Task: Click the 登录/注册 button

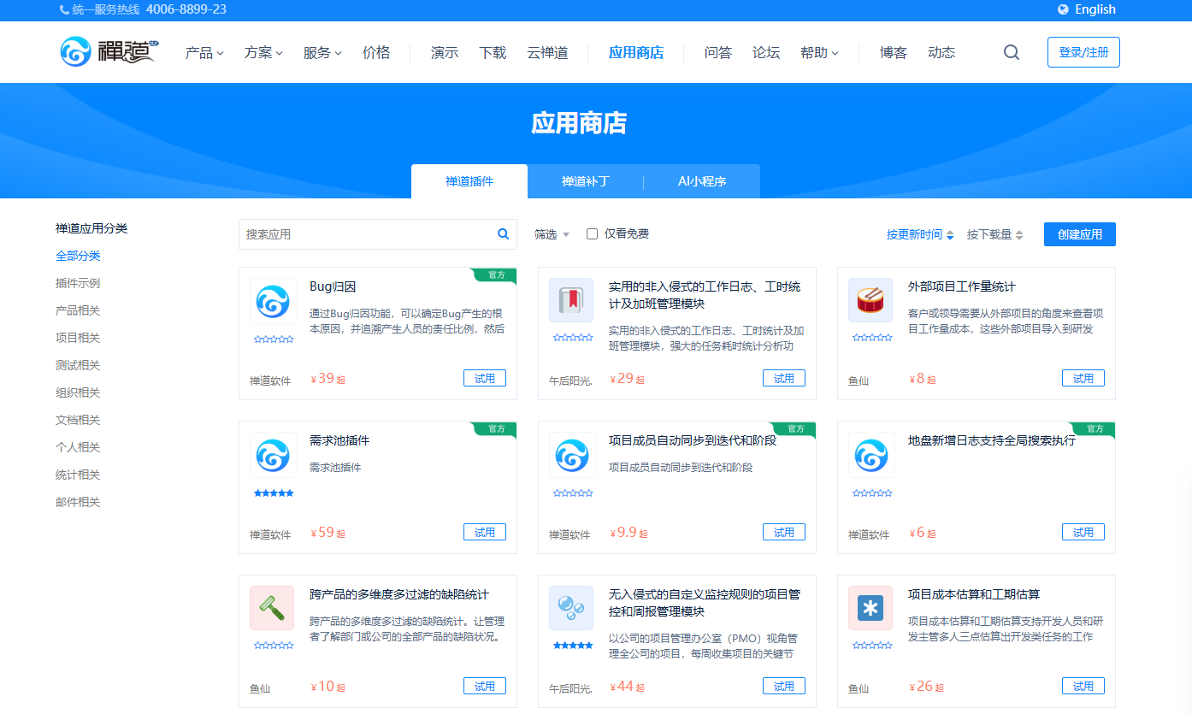Action: pos(1083,52)
